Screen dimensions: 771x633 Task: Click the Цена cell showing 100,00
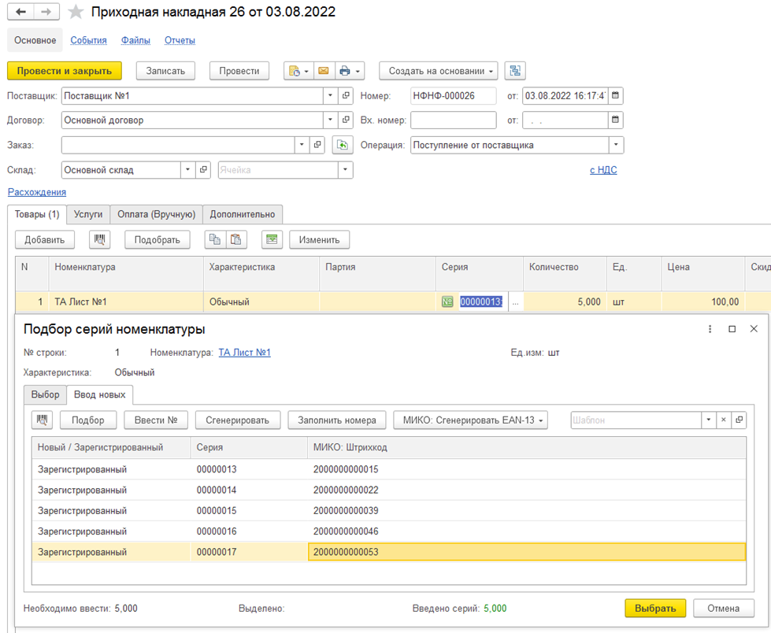703,302
